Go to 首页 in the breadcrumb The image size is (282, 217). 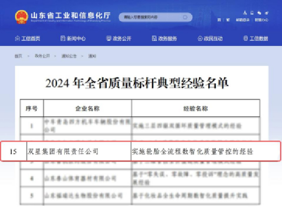pos(18,56)
